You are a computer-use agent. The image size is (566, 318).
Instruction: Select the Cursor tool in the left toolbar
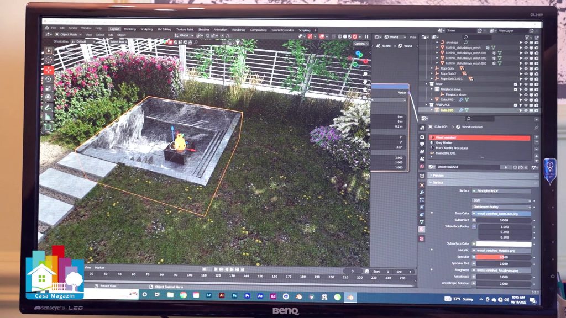[49, 60]
